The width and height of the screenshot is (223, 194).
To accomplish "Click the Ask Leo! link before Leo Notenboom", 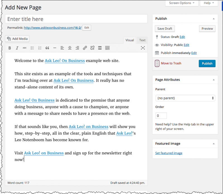I will (x=124, y=133).
